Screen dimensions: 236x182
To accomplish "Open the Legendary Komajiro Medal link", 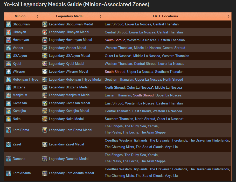I will pos(69,111).
